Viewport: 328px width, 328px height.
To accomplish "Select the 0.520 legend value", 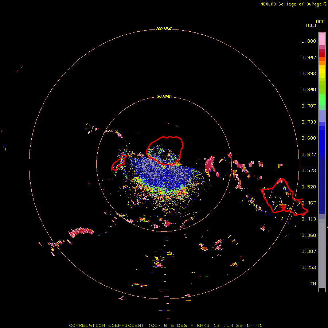I will pos(309,187).
